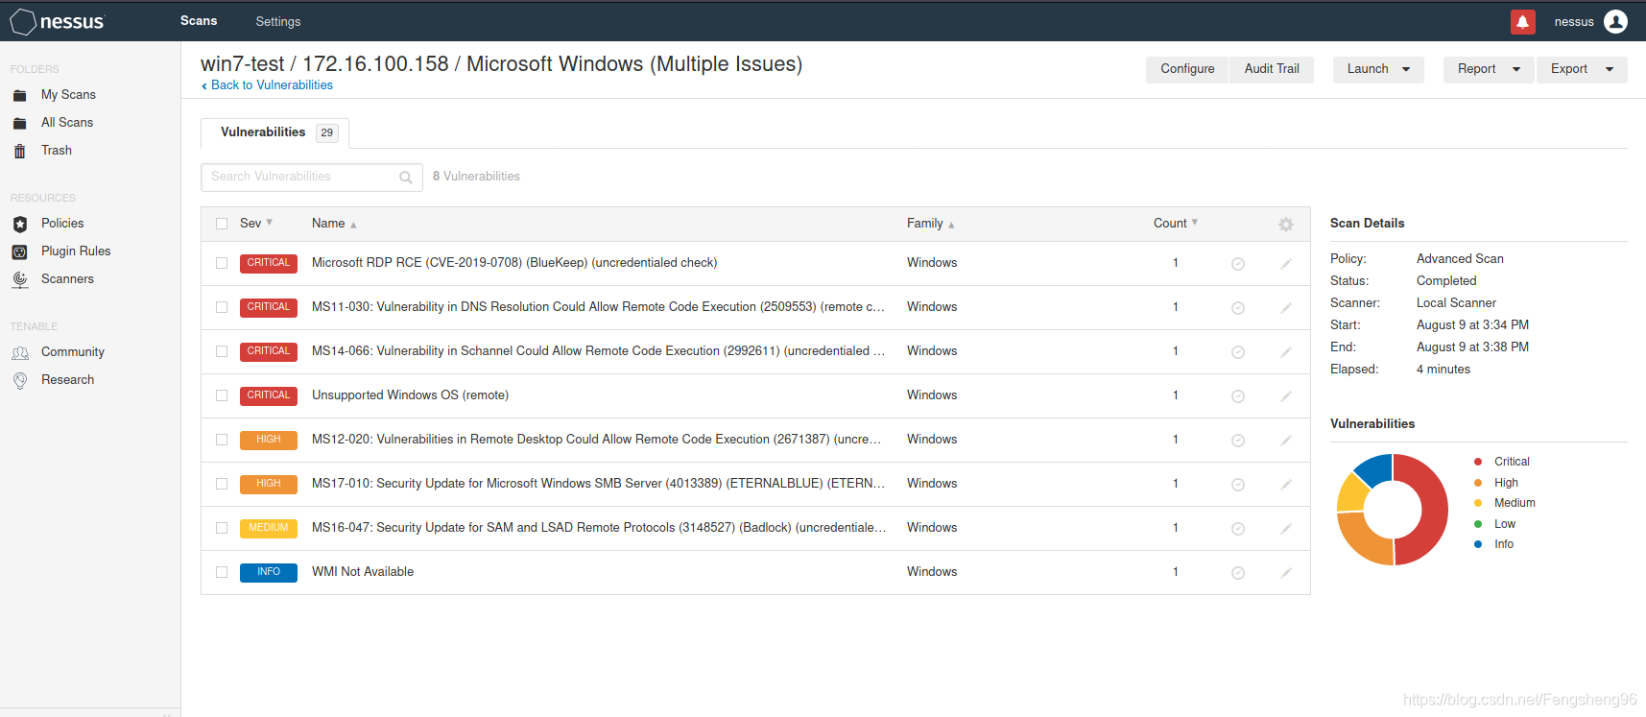Click the Configure button
The height and width of the screenshot is (717, 1646).
1187,69
